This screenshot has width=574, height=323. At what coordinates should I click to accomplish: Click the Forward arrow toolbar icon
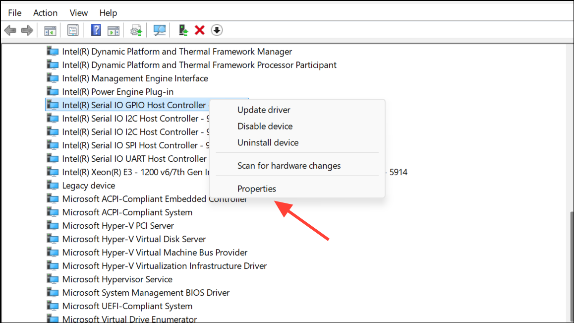[27, 30]
